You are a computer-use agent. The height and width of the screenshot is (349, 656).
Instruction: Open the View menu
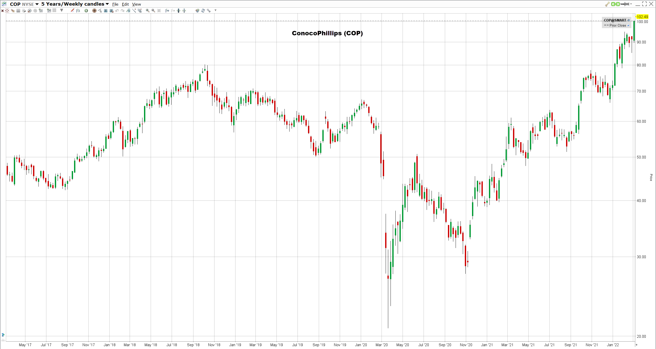(136, 4)
